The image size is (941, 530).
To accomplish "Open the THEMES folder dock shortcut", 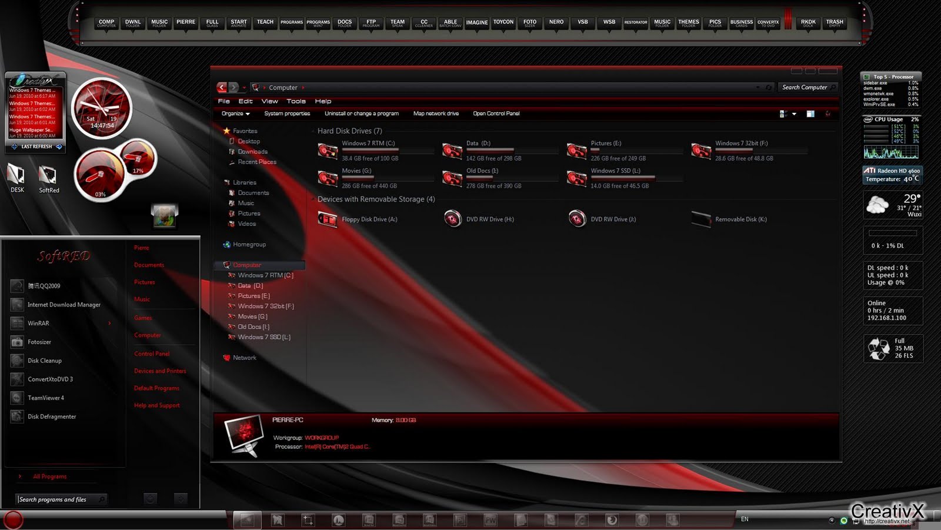I will (x=689, y=23).
